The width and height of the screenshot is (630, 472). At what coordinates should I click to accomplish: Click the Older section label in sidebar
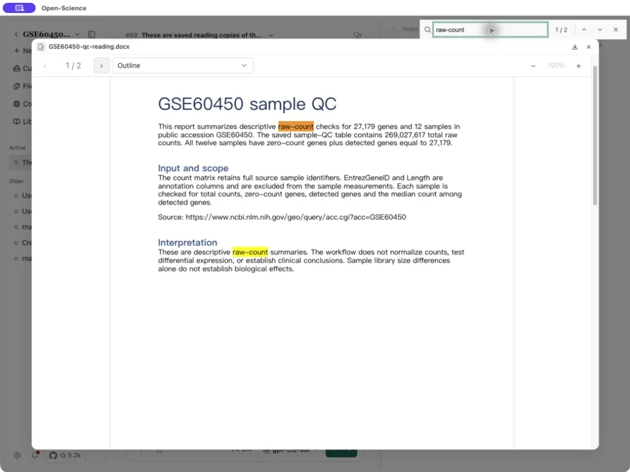click(17, 181)
